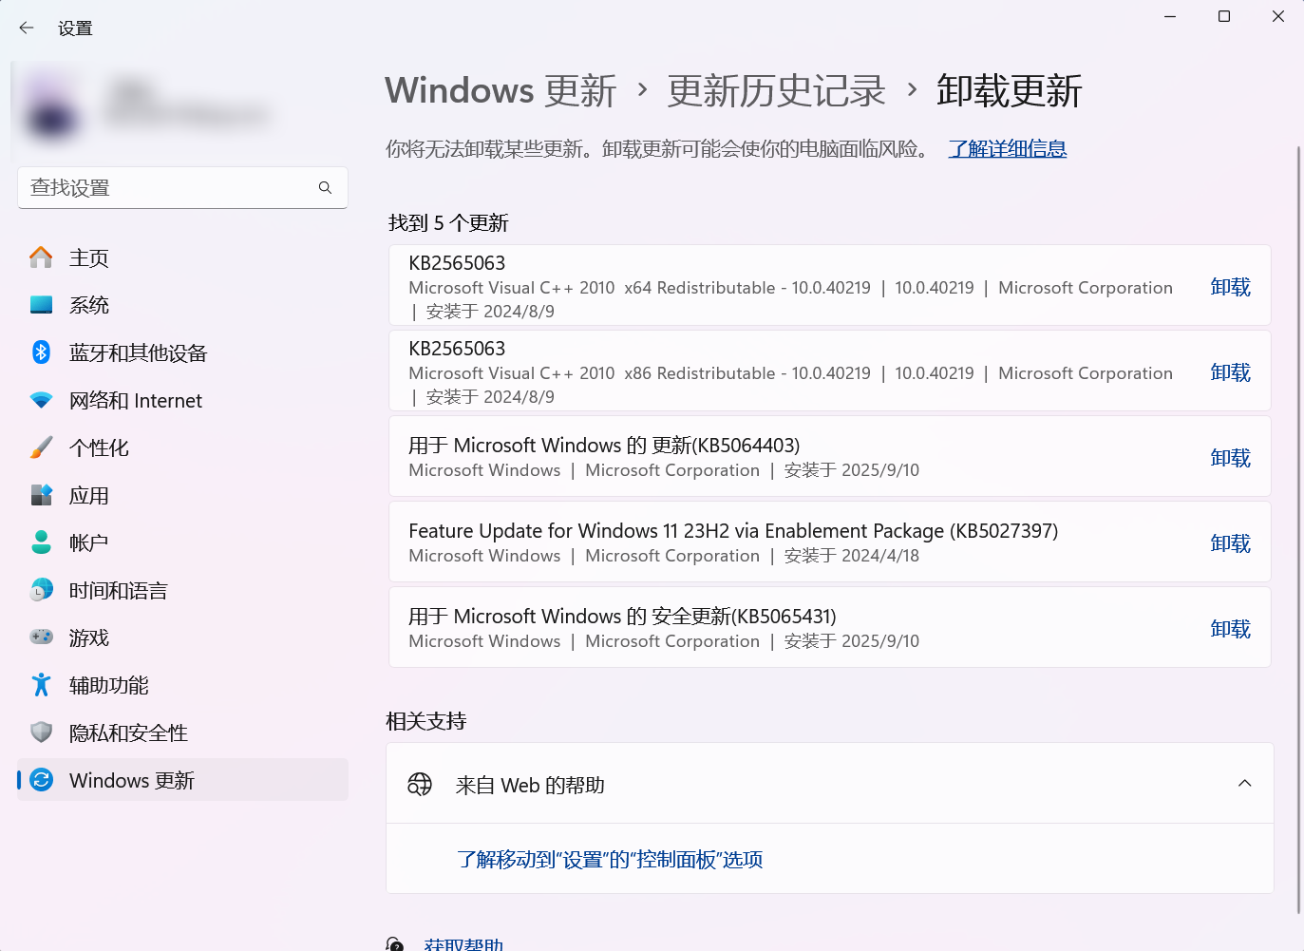The width and height of the screenshot is (1304, 951).
Task: Open 个性化 settings
Action: click(x=182, y=447)
